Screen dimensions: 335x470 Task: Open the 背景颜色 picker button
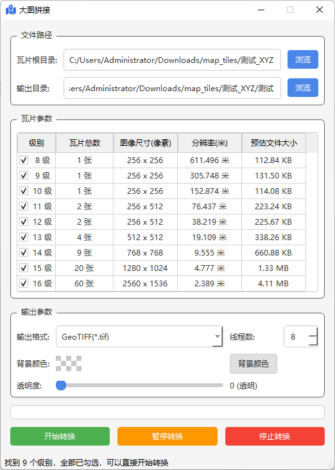tap(253, 363)
